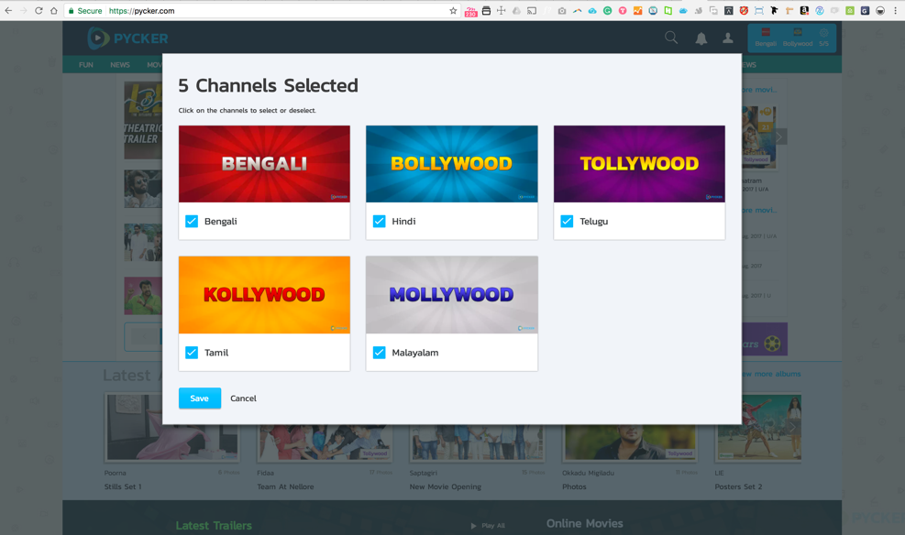Click the orange analytics chart extension icon
The height and width of the screenshot is (535, 905).
tap(638, 10)
